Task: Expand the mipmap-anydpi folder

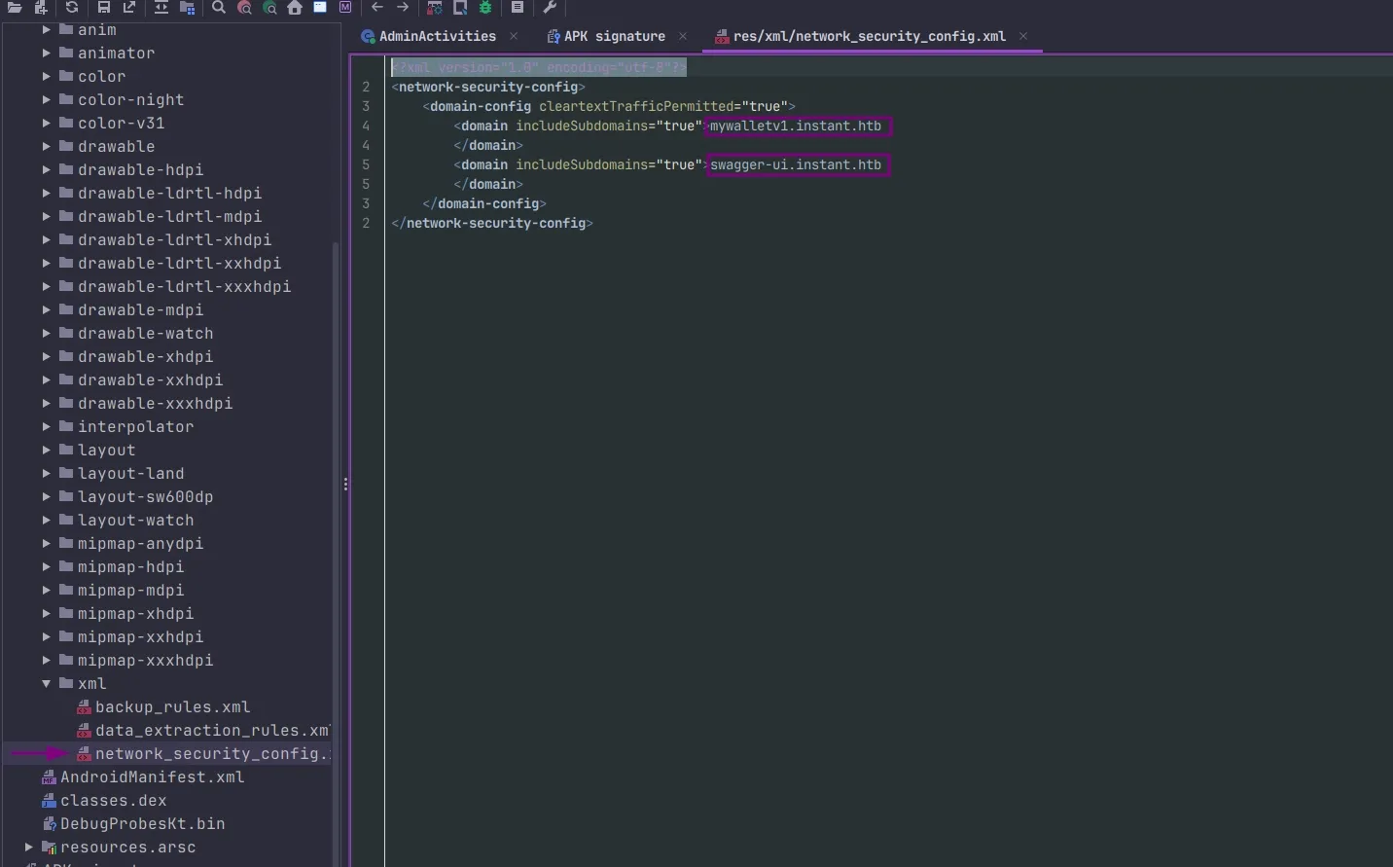Action: point(46,543)
